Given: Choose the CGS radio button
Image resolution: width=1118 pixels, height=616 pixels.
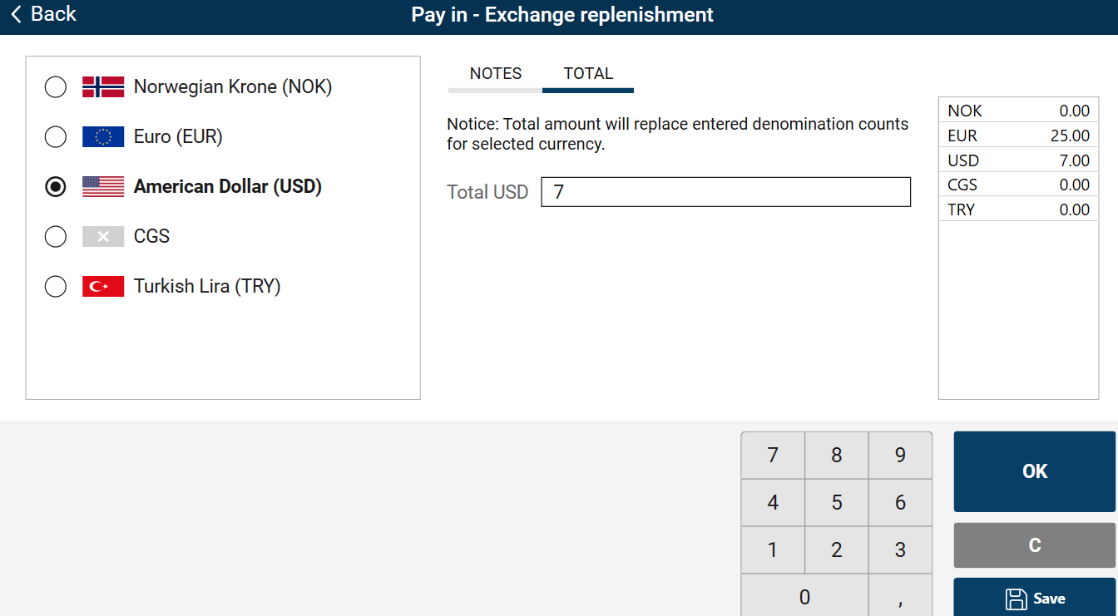Looking at the screenshot, I should (x=56, y=237).
